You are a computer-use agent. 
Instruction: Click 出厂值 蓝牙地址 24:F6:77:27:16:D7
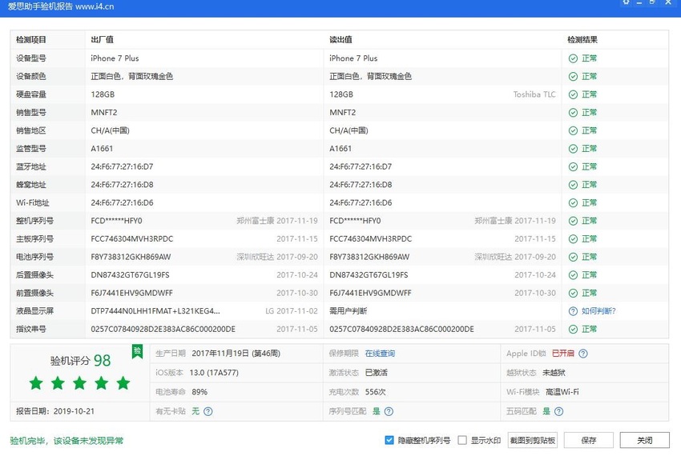click(x=122, y=167)
